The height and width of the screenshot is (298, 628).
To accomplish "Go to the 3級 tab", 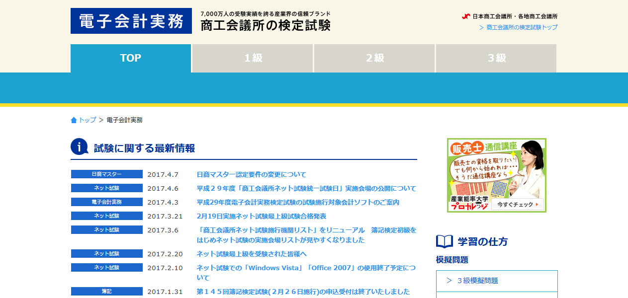I will click(496, 58).
